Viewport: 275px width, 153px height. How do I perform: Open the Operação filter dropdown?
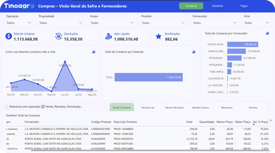coord(19,23)
